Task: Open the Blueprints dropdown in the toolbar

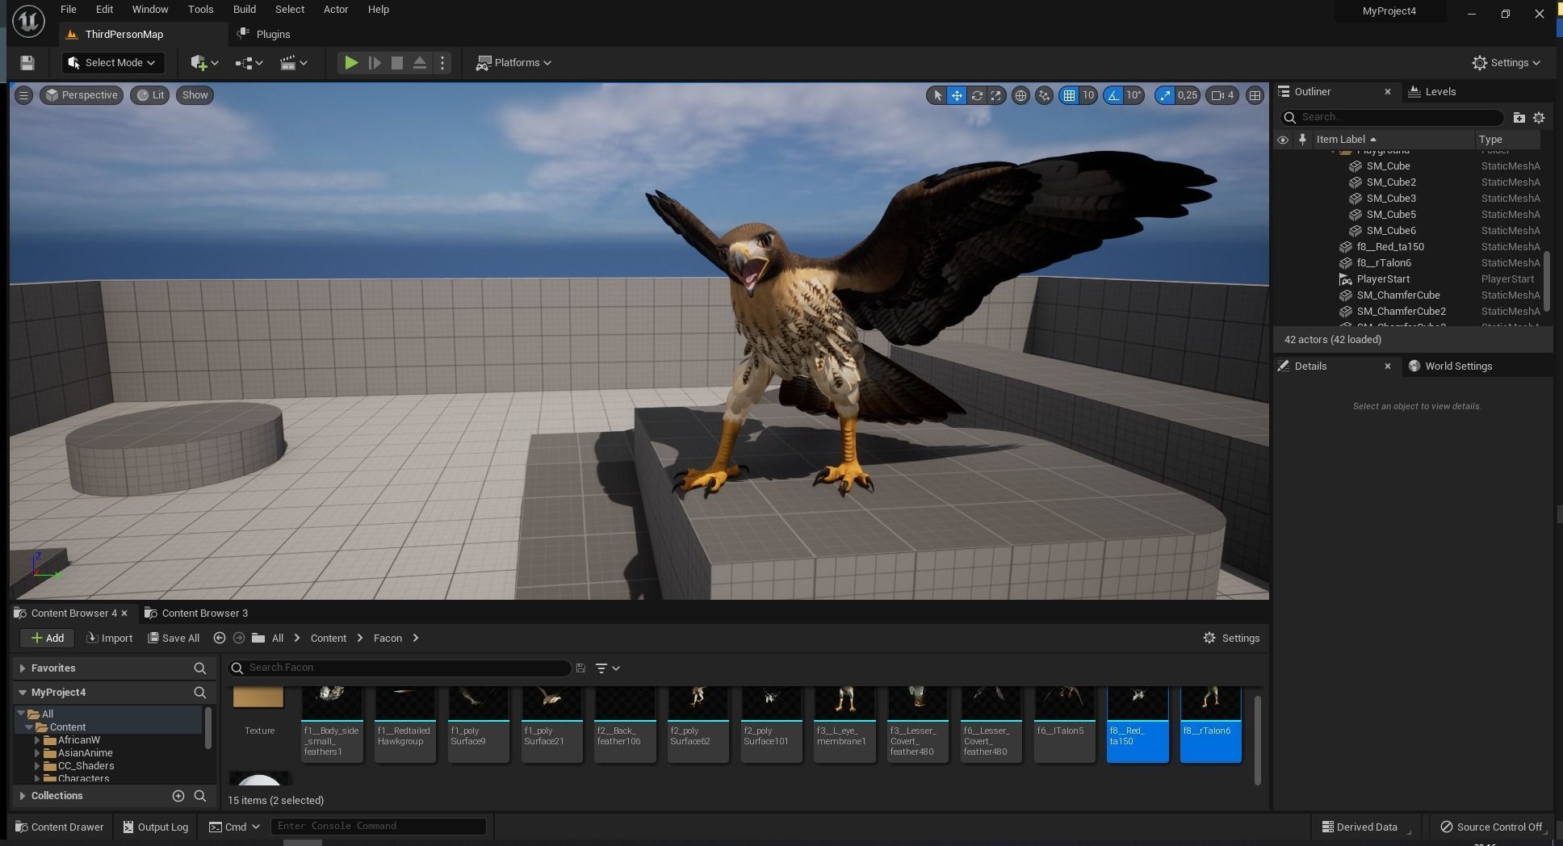Action: (x=249, y=63)
